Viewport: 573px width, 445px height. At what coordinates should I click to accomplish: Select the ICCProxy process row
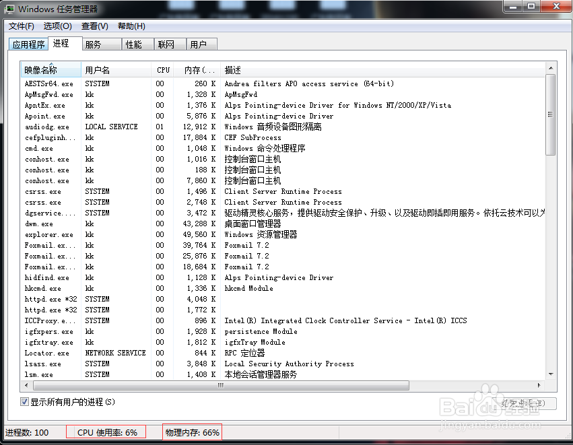pos(283,320)
